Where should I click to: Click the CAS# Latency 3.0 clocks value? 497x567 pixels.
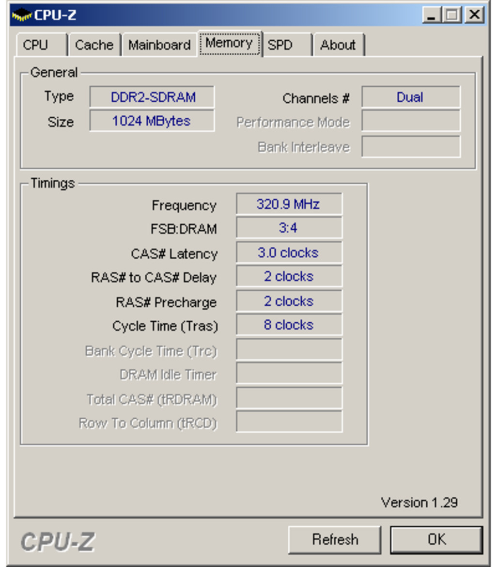coord(289,252)
